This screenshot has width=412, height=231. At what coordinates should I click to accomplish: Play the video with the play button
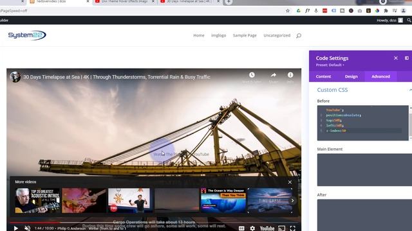[x=15, y=228]
